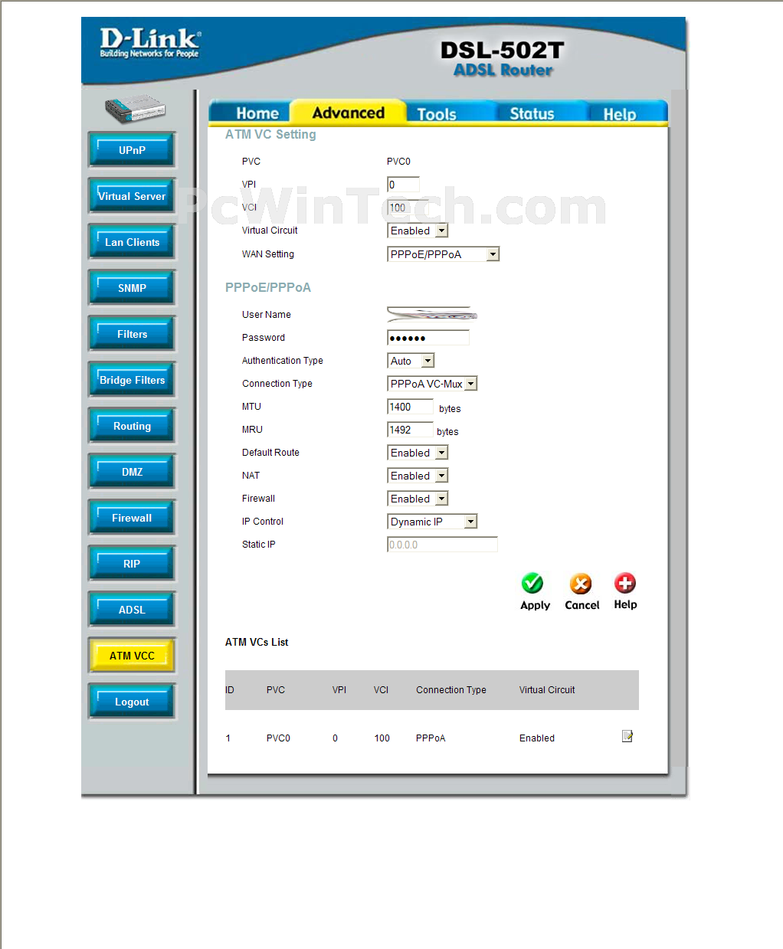Expand the NAT dropdown
The image size is (783, 949).
pos(418,476)
